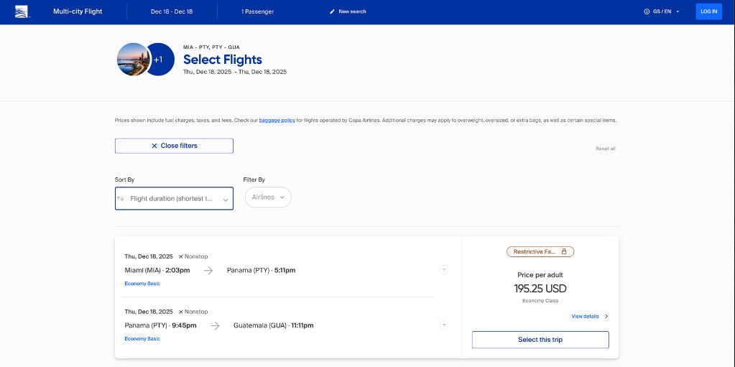Open View details link
Screen dimensions: 735x367
tap(585, 317)
